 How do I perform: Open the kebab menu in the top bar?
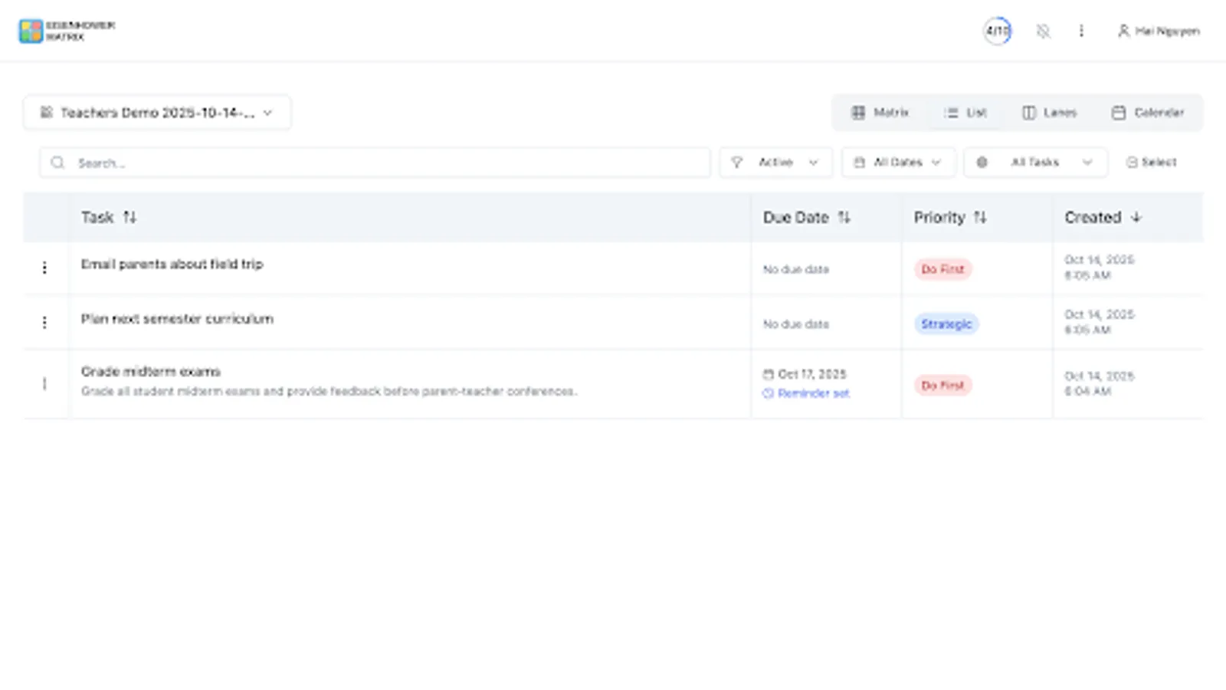click(x=1081, y=31)
